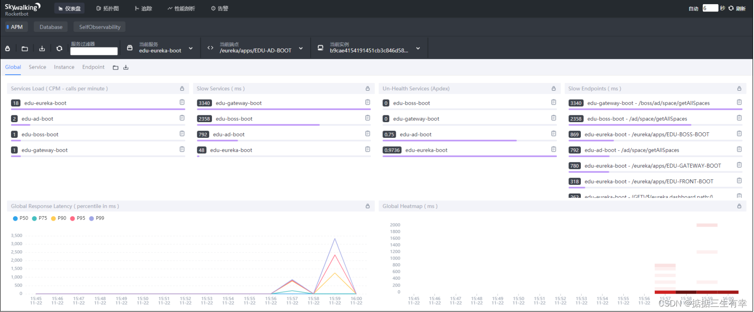
Task: Open the 当前实例 instance dropdown
Action: click(369, 48)
